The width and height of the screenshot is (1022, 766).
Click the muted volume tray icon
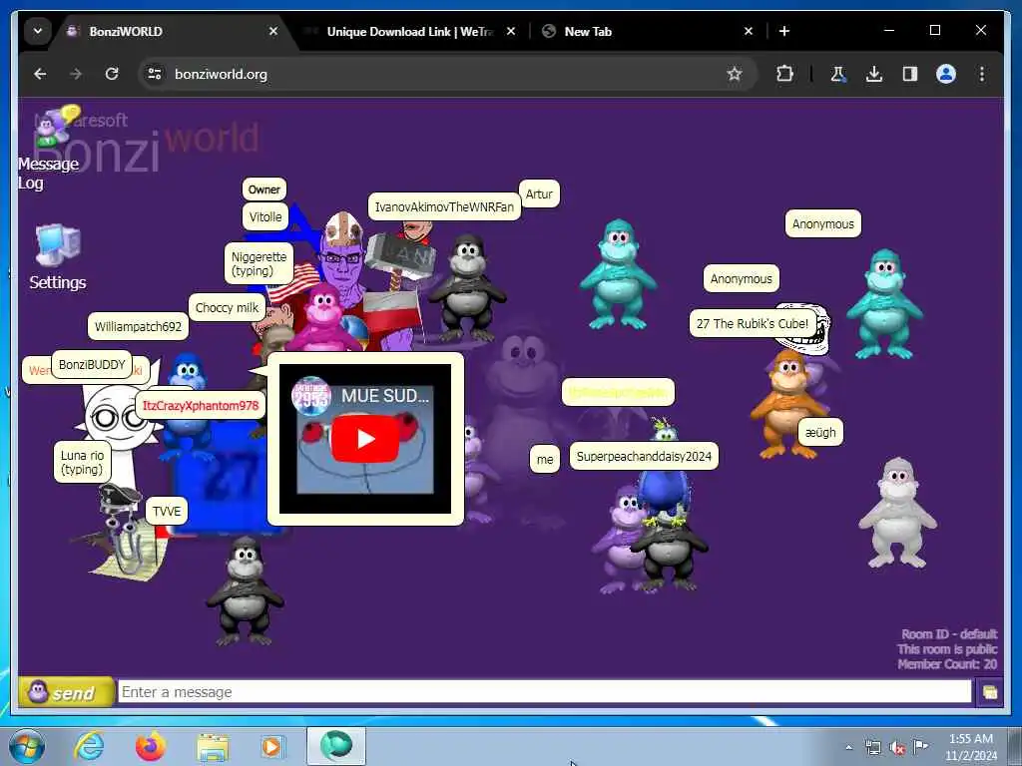point(897,748)
